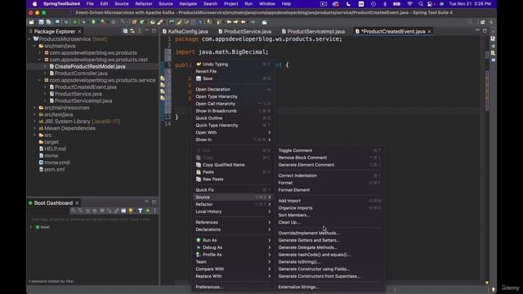Select Generate toString()...

click(x=299, y=261)
